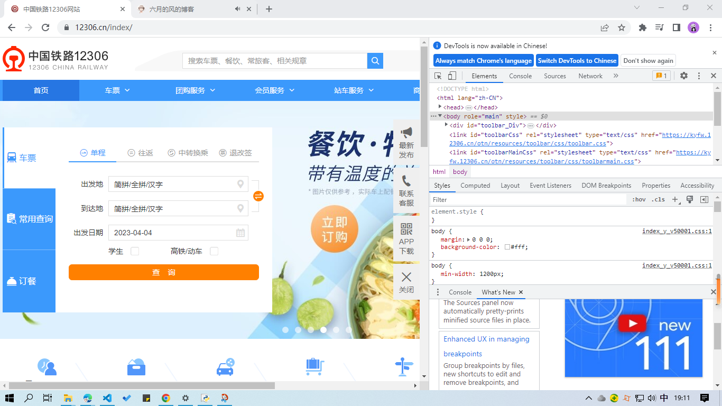Toggle DevTools device toolbar icon
The image size is (722, 406).
tap(452, 76)
